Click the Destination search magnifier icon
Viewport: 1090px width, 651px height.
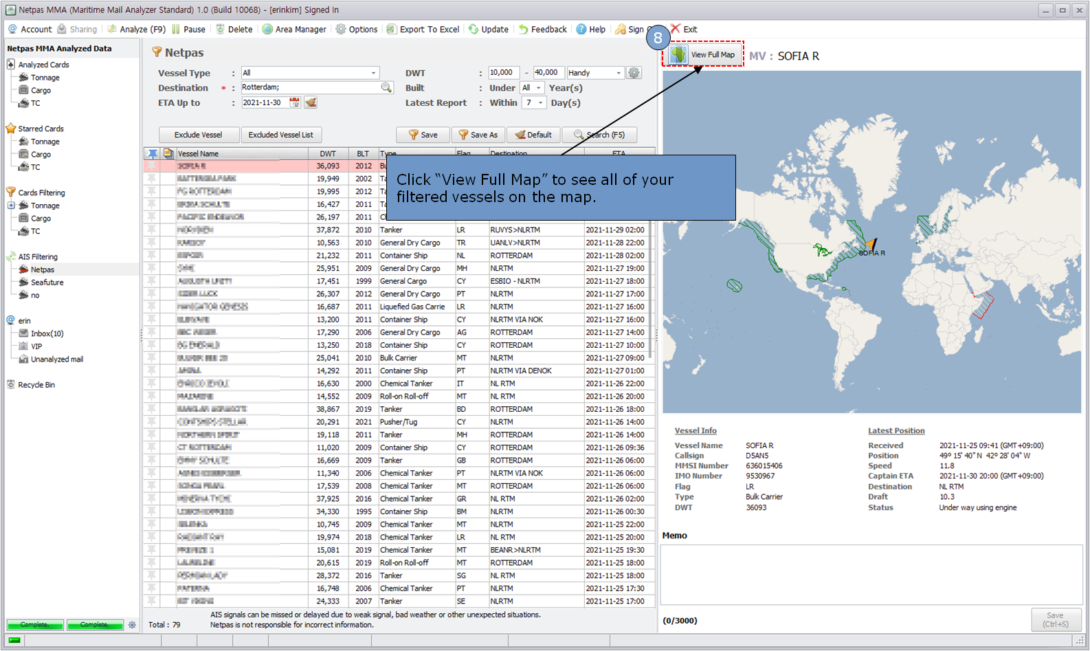[x=386, y=87]
